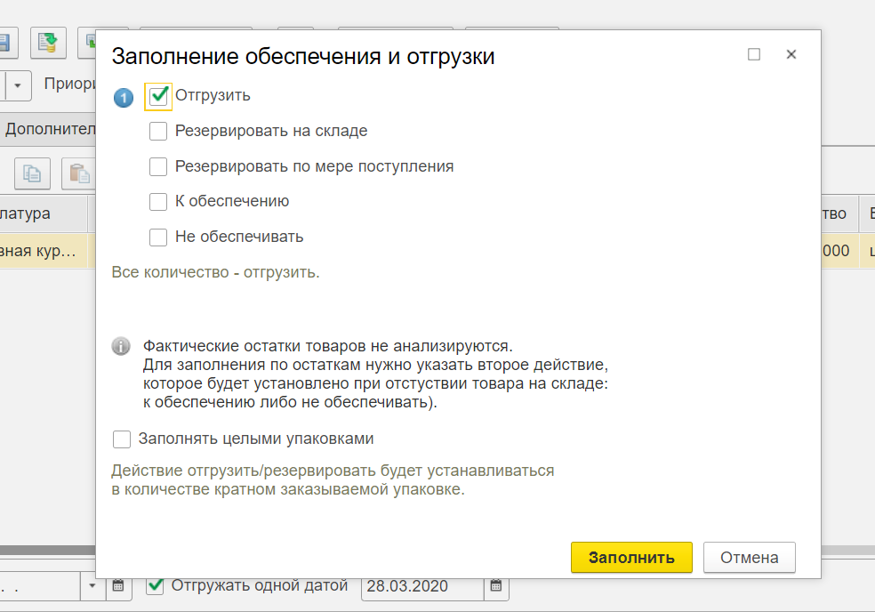The image size is (875, 612).
Task: Close the Заполнение обеспечения dialog
Action: pyautogui.click(x=791, y=55)
